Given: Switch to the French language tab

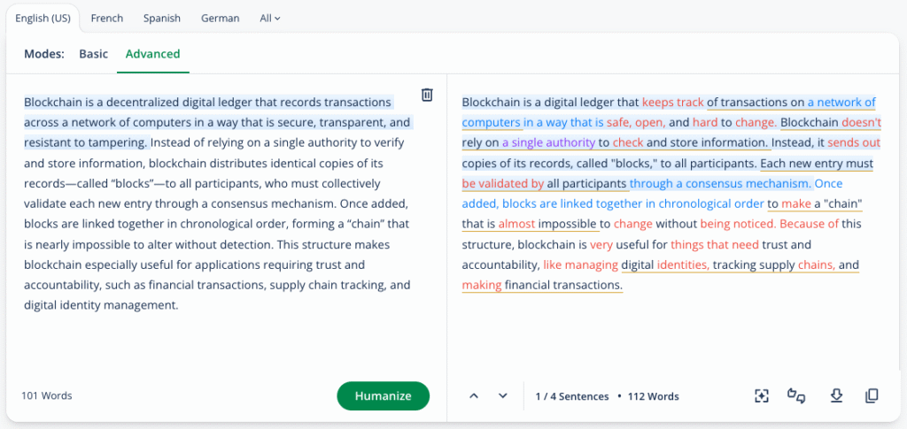Looking at the screenshot, I should coord(107,18).
